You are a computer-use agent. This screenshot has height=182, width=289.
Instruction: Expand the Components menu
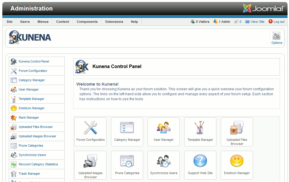[x=87, y=22]
